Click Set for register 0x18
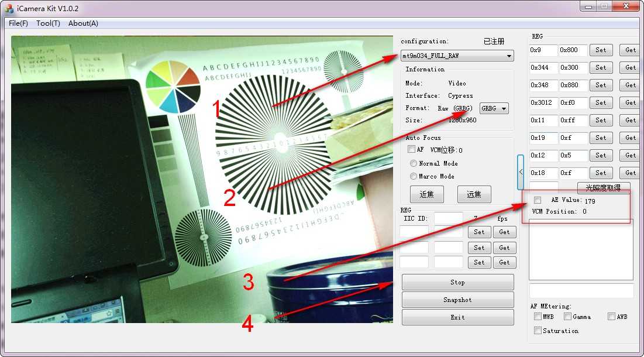The height and width of the screenshot is (357, 644). point(601,173)
